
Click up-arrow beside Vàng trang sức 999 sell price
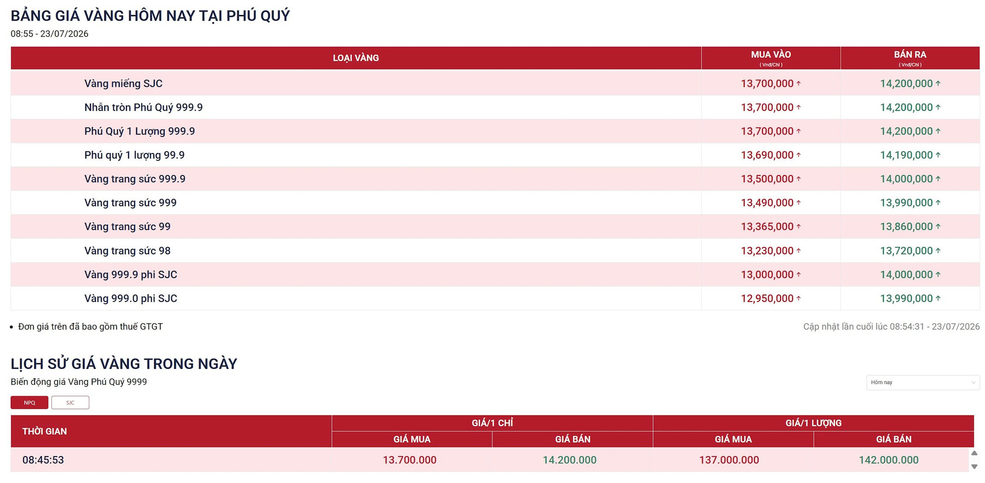(x=938, y=203)
